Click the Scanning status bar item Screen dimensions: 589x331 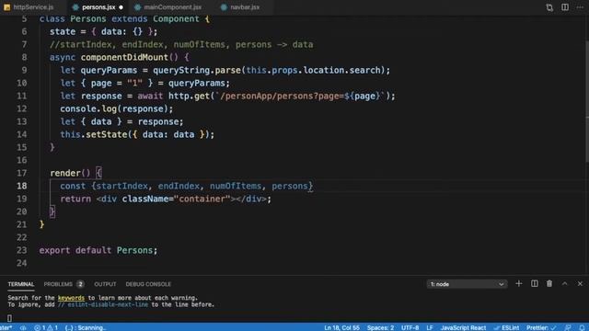[86, 327]
